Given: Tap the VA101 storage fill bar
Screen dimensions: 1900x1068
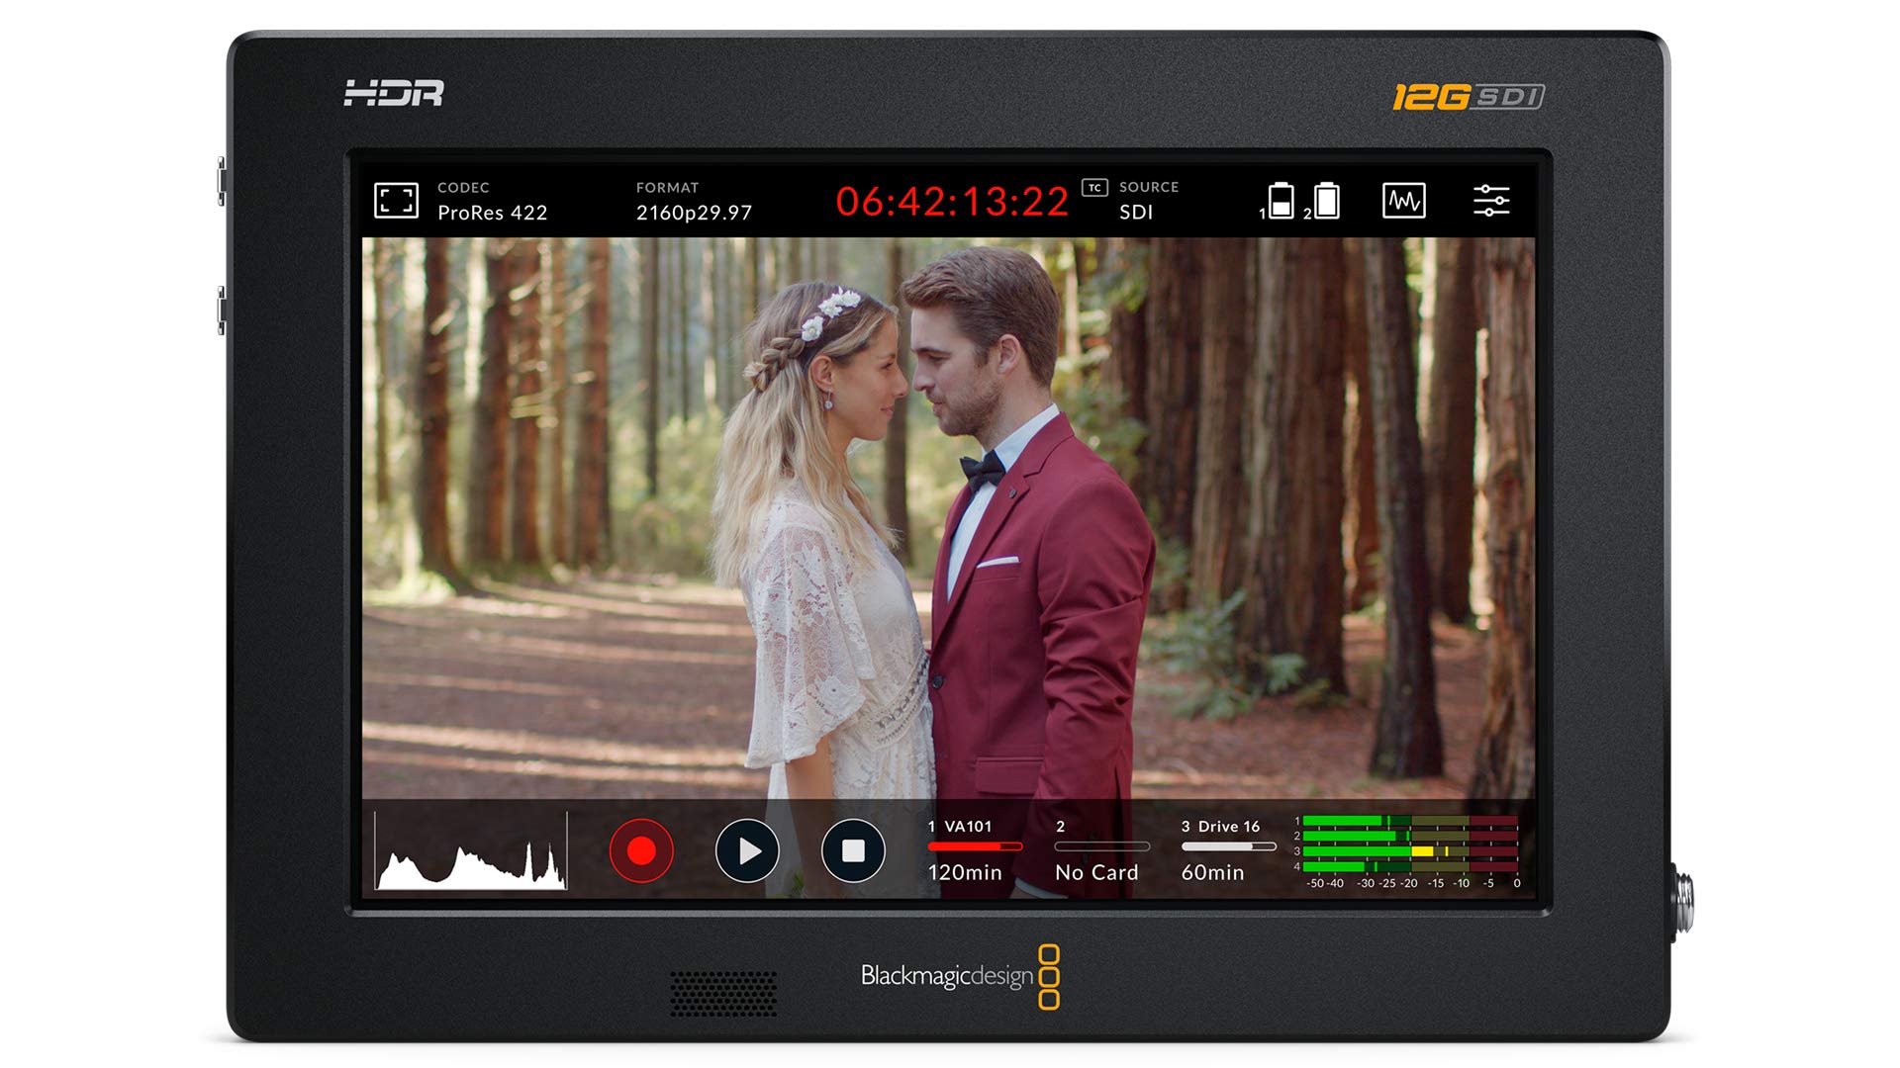Looking at the screenshot, I should coord(975,845).
